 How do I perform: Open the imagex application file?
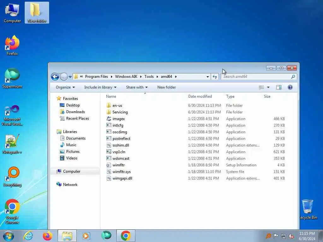pyautogui.click(x=119, y=119)
